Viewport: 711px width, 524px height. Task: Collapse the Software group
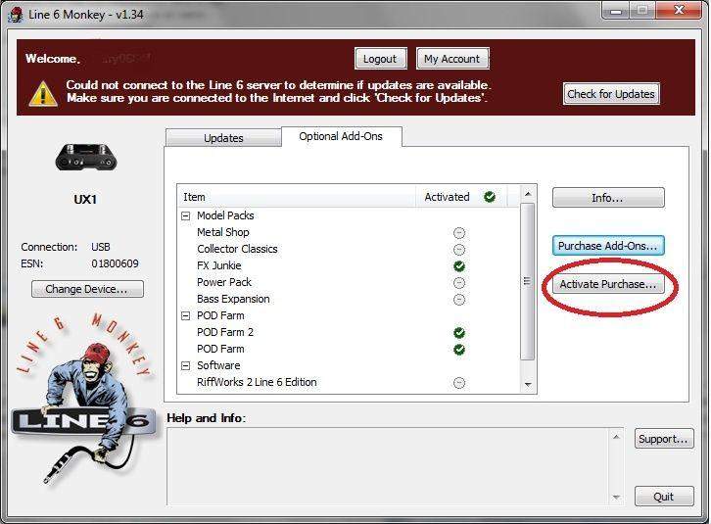click(x=185, y=365)
